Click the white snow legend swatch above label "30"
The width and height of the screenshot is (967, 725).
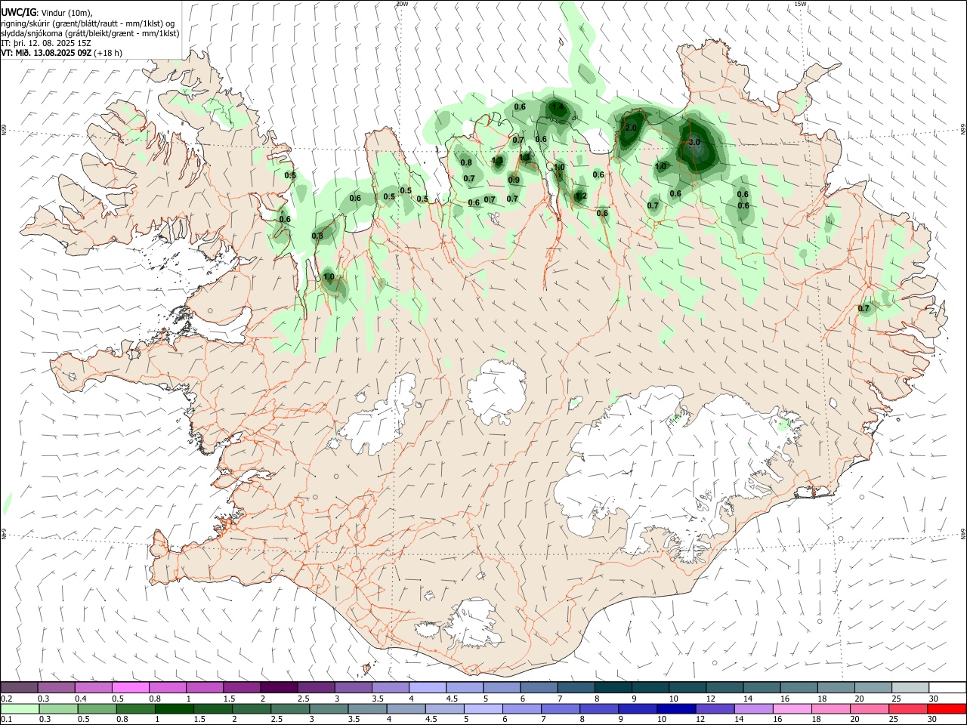click(947, 688)
